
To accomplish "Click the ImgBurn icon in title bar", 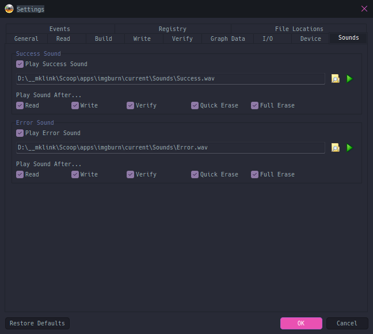I will click(9, 9).
